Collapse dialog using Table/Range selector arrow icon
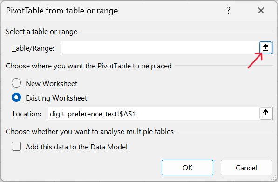This screenshot has height=182, width=278. coord(265,47)
